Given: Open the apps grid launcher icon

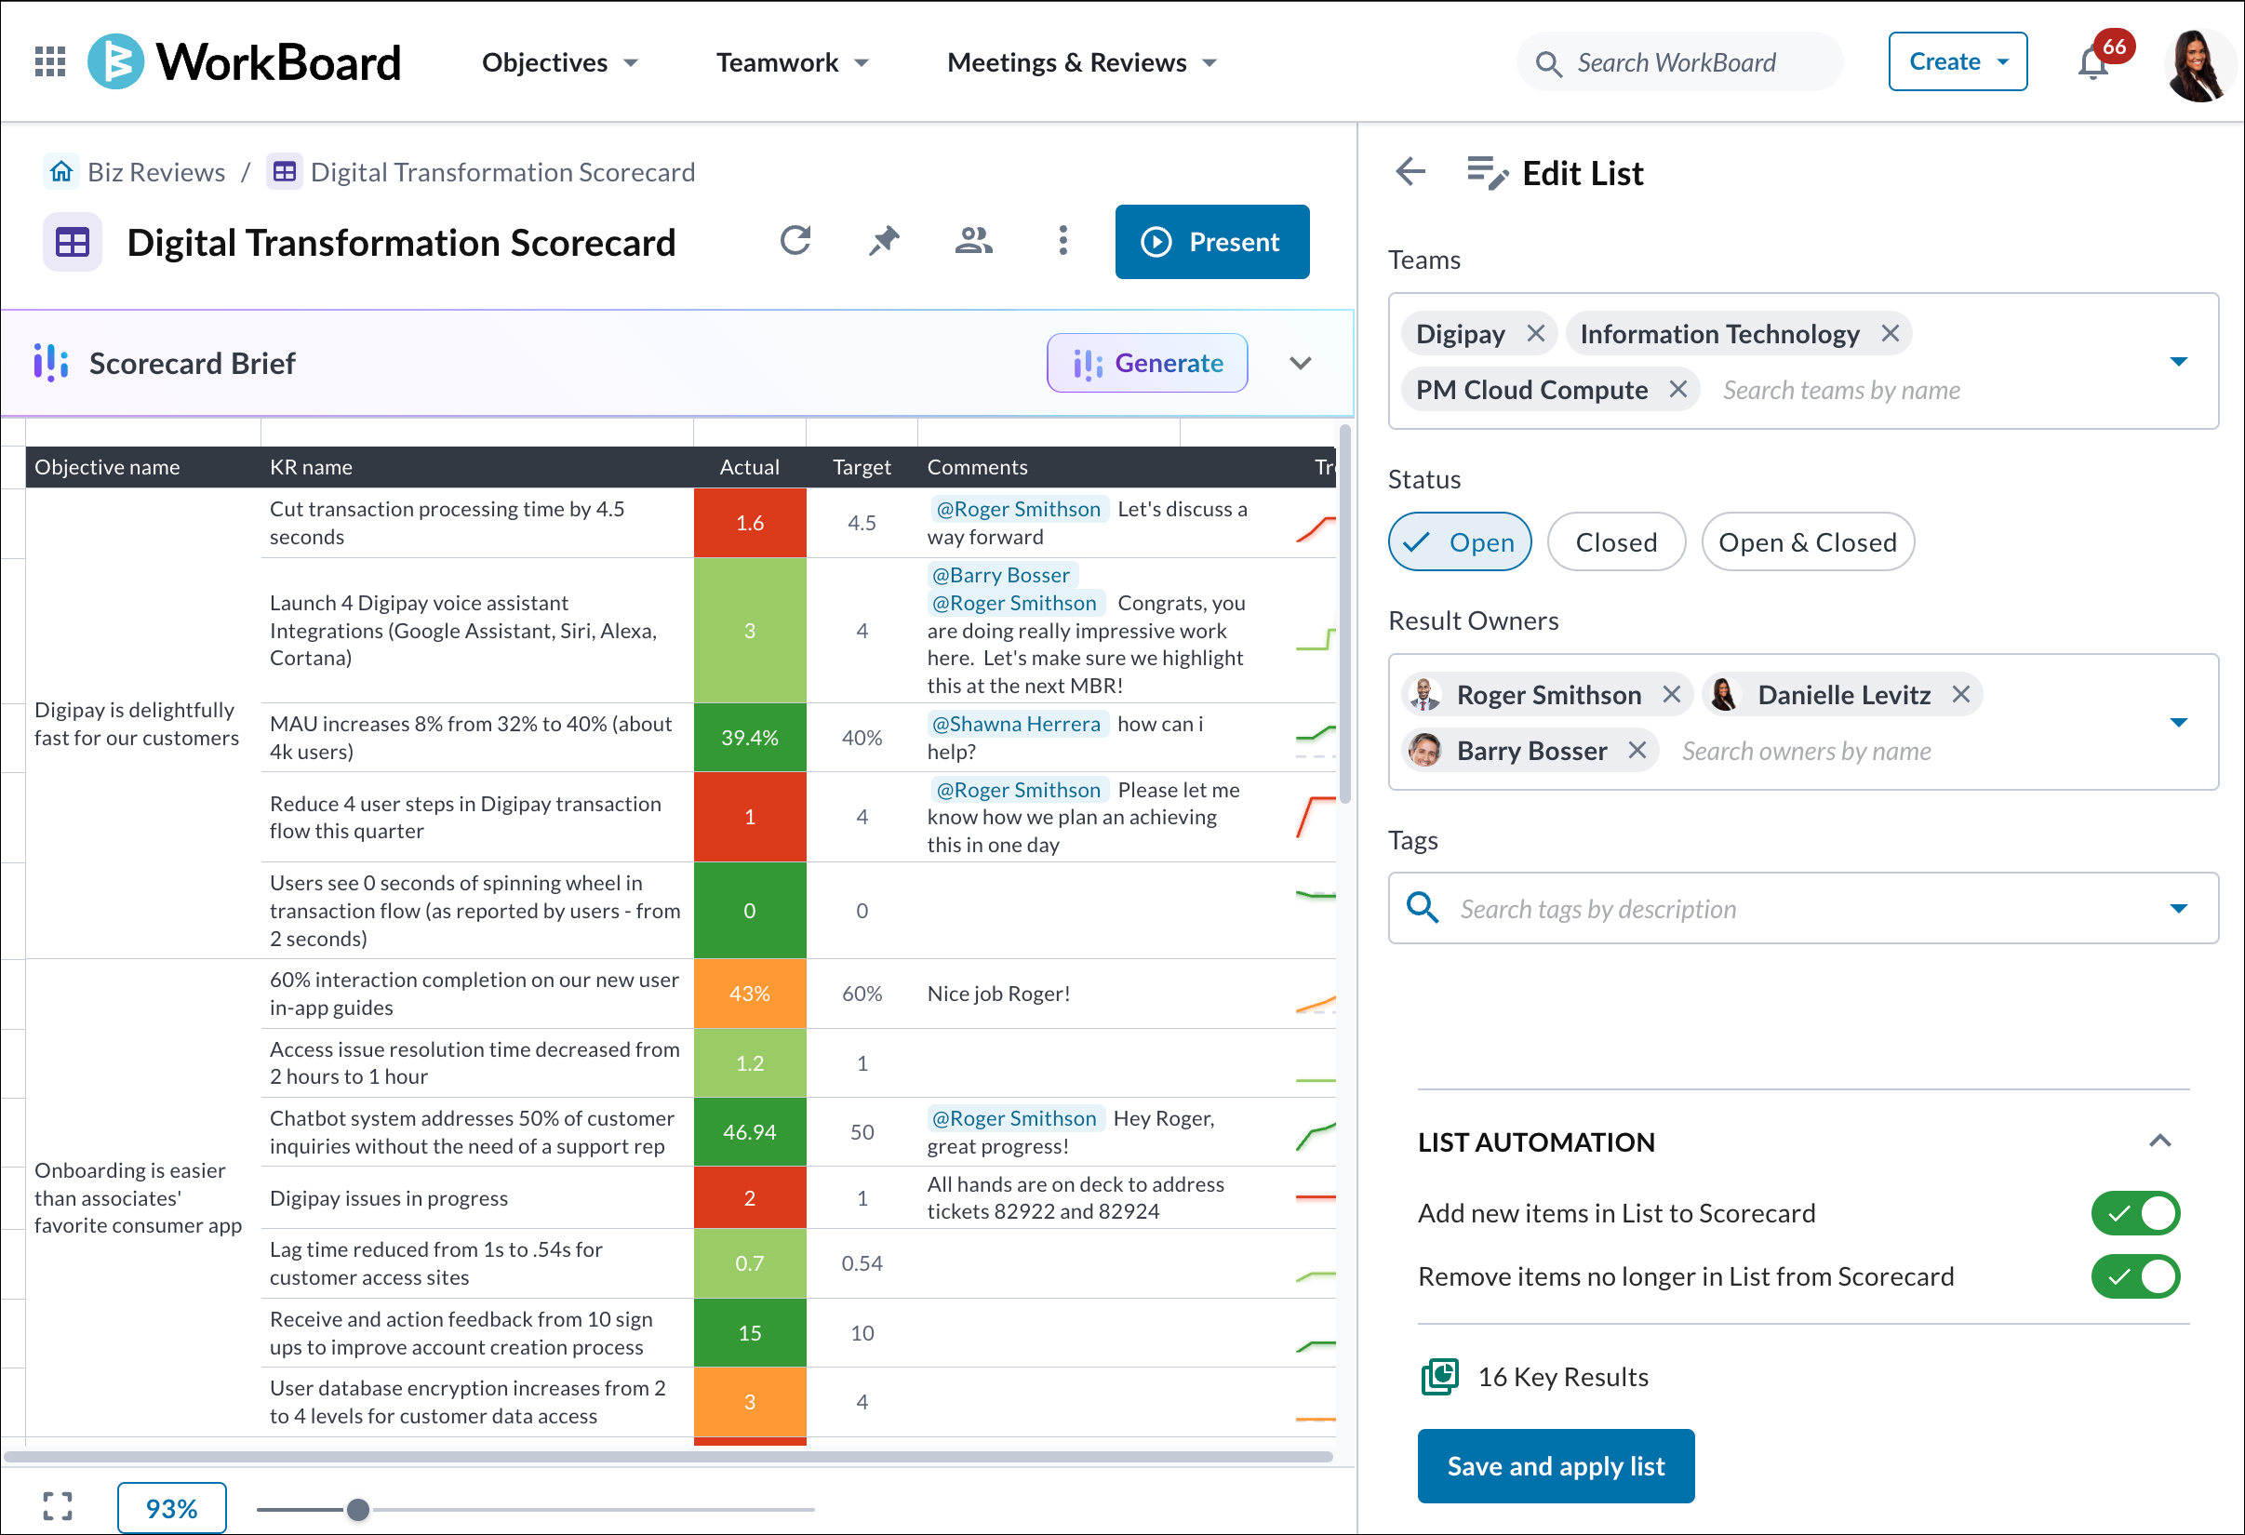Looking at the screenshot, I should click(x=49, y=61).
